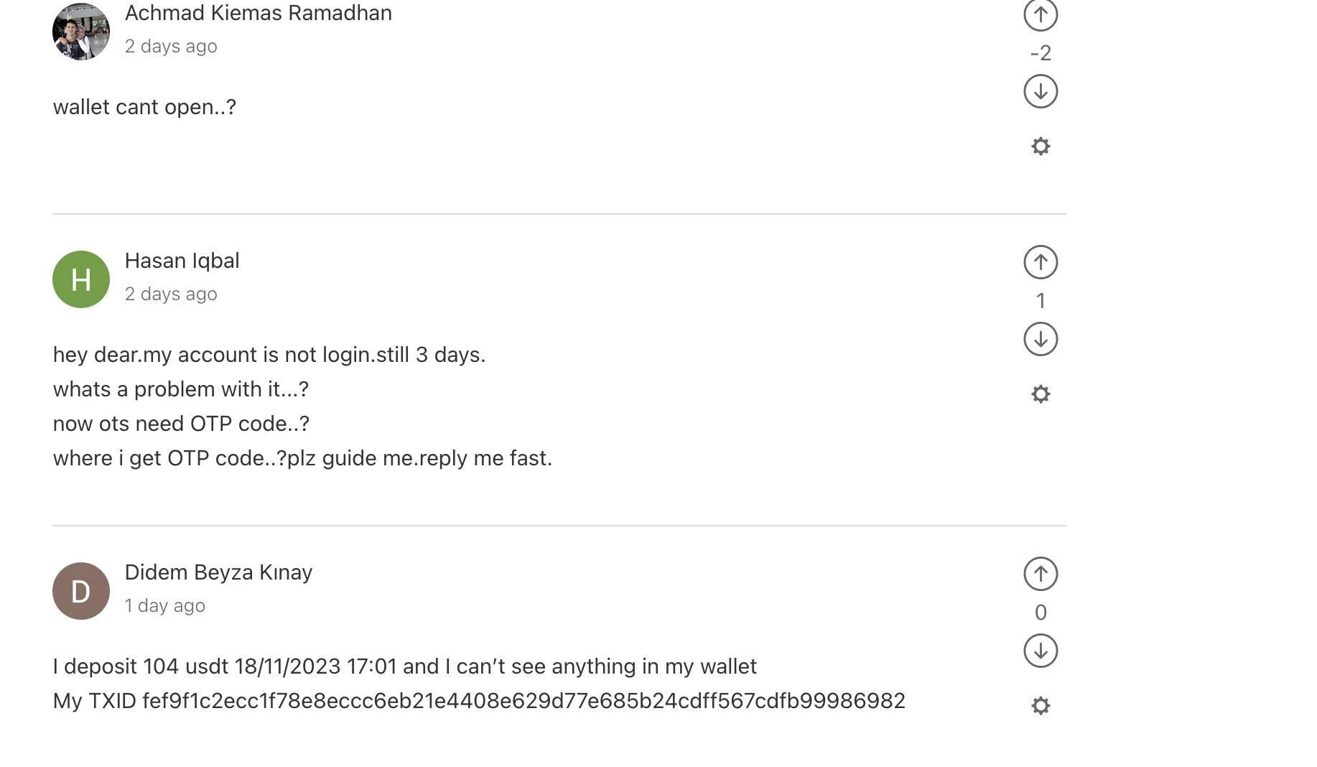Click Didem Beyza Kınay's brown D avatar
The width and height of the screenshot is (1317, 767).
[81, 591]
